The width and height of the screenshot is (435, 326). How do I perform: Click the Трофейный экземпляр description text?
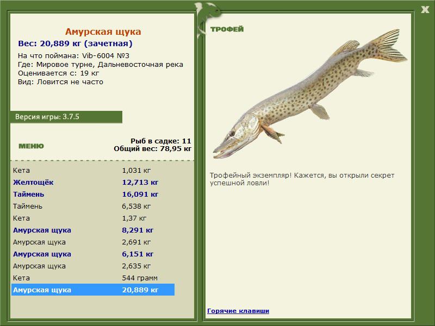coord(302,179)
